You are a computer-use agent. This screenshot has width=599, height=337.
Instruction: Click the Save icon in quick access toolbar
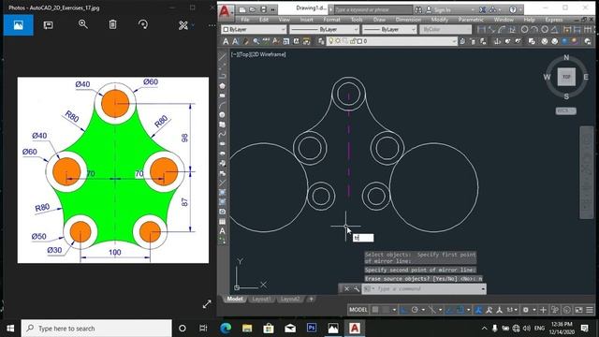click(x=263, y=9)
